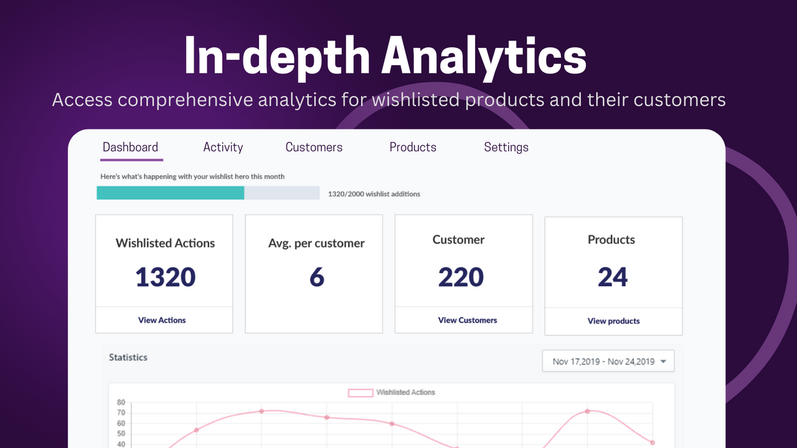Open the Nov 17 - Nov 24 date range dropdown
797x448 pixels.
click(x=608, y=361)
